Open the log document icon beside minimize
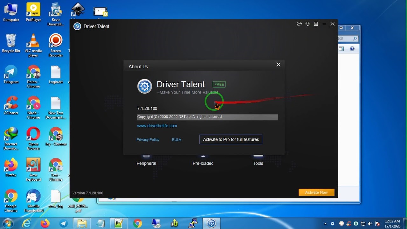The width and height of the screenshot is (407, 229). coord(316,24)
